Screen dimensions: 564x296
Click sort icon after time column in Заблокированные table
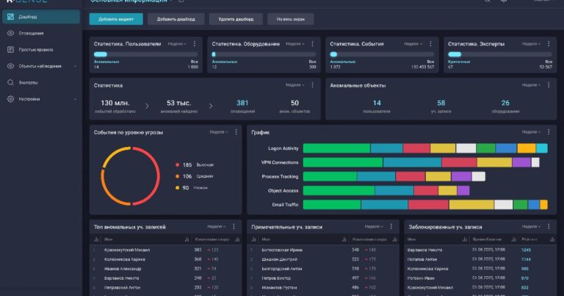[513, 239]
